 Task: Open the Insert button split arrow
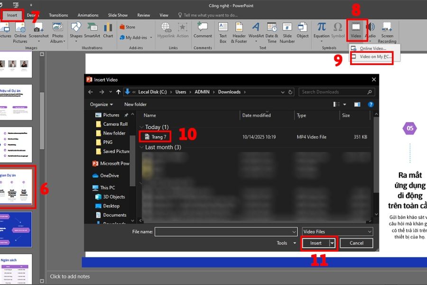(332, 243)
